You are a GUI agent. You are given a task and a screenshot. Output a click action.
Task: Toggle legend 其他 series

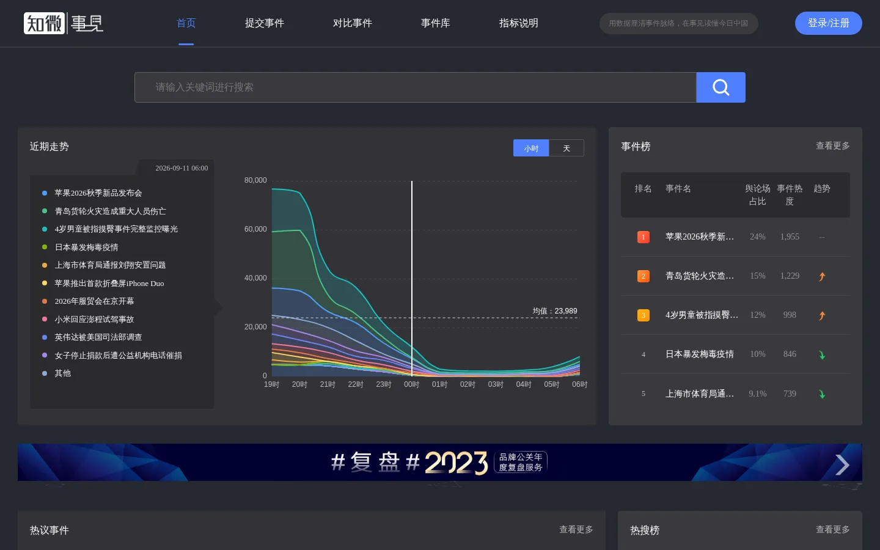click(56, 373)
